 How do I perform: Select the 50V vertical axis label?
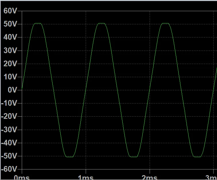click(11, 24)
